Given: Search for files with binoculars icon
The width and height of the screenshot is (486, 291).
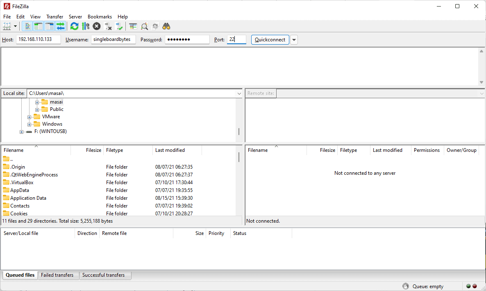Looking at the screenshot, I should tap(166, 26).
